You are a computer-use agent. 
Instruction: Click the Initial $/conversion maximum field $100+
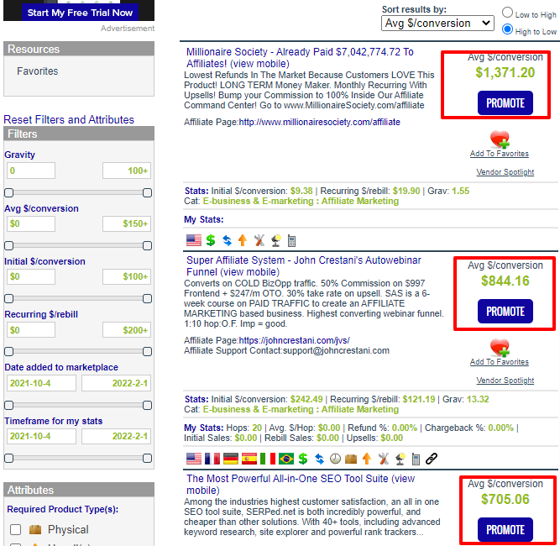pyautogui.click(x=127, y=276)
